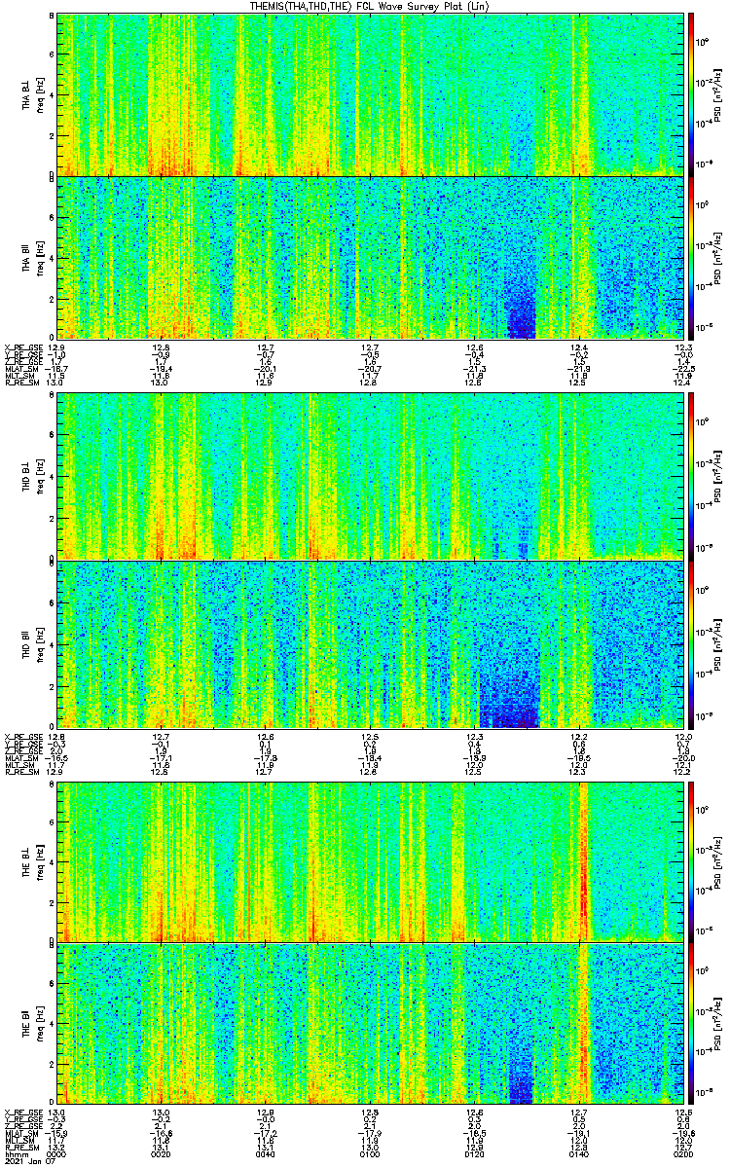730x1168 pixels.
Task: Click the 'THA B∥ freq [Hz]' axis label
Action: (x=31, y=257)
